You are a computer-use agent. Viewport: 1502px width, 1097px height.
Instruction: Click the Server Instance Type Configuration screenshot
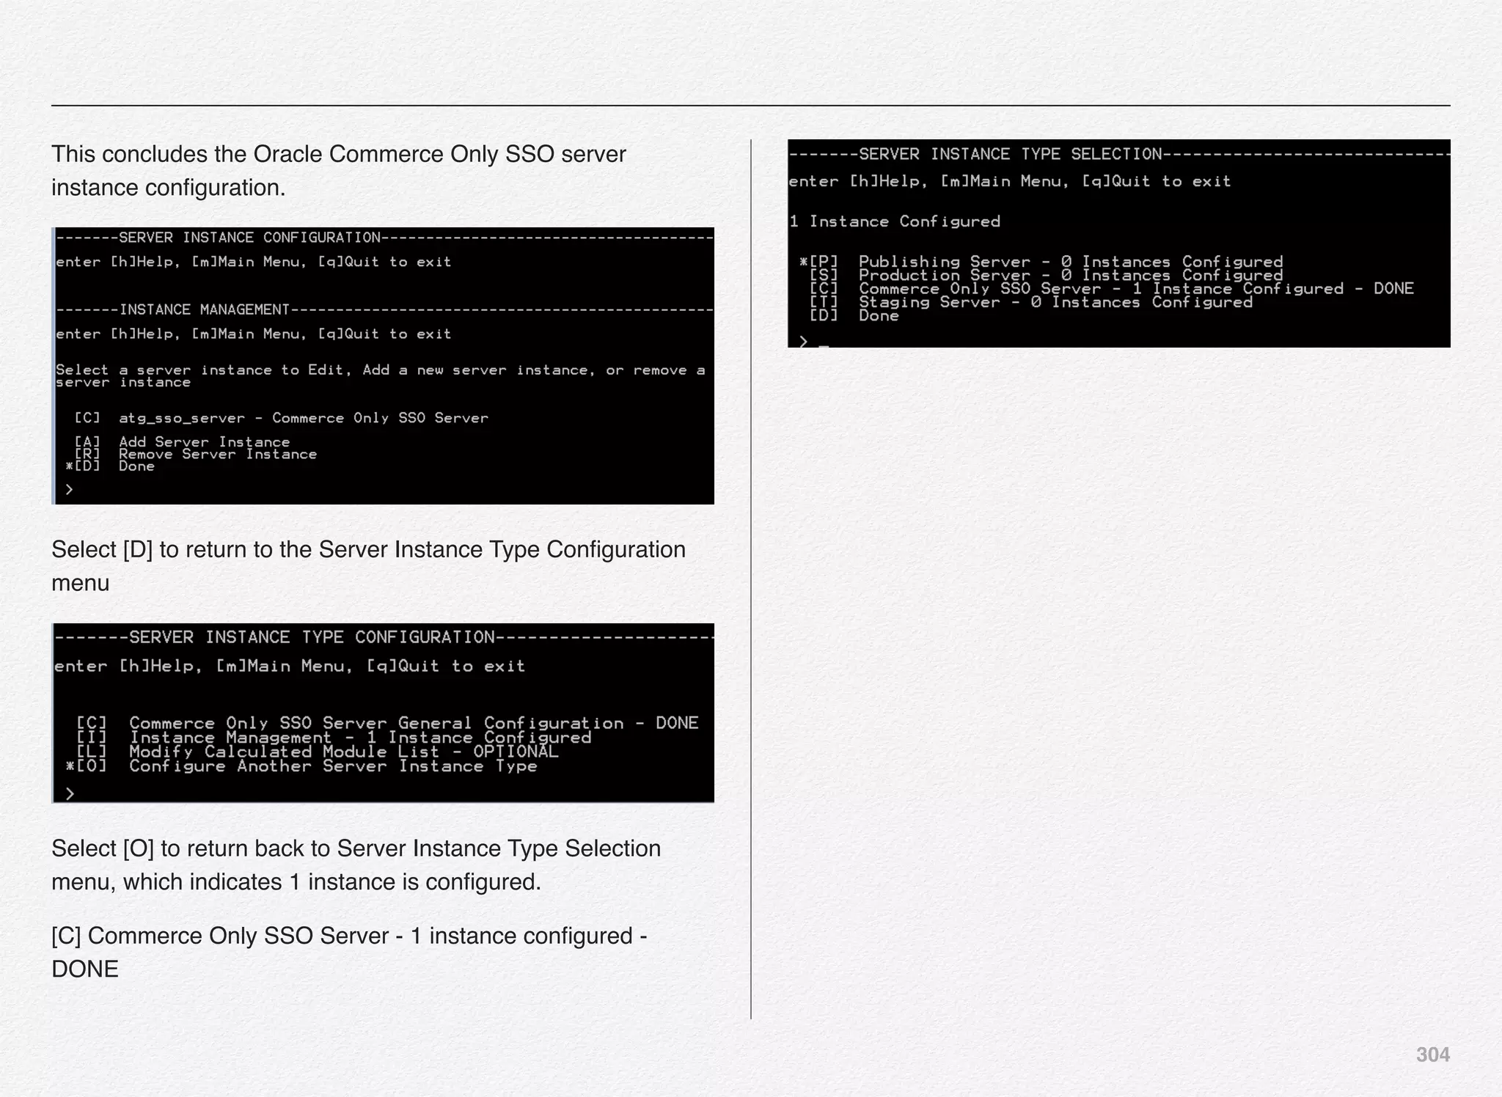point(383,713)
